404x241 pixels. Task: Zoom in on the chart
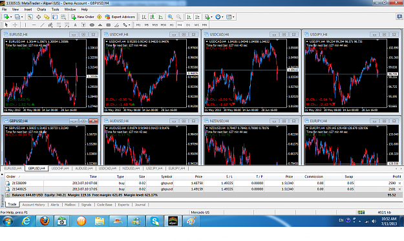pyautogui.click(x=170, y=17)
